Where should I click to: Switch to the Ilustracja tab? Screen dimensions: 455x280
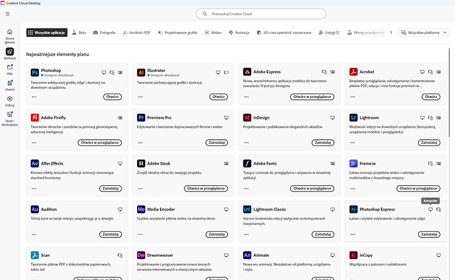click(239, 32)
